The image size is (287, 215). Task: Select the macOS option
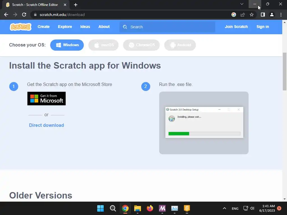pyautogui.click(x=103, y=45)
